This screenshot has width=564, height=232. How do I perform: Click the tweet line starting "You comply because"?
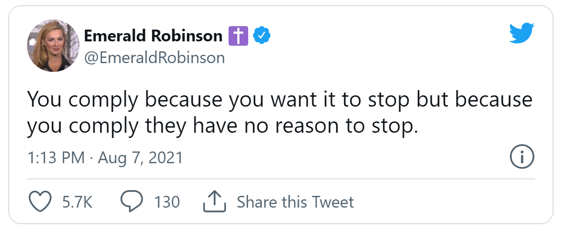(x=280, y=101)
